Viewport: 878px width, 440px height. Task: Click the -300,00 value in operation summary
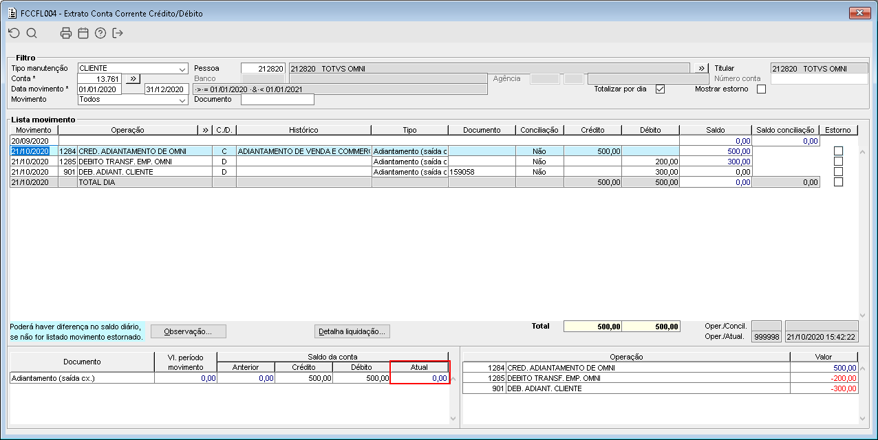(x=824, y=388)
